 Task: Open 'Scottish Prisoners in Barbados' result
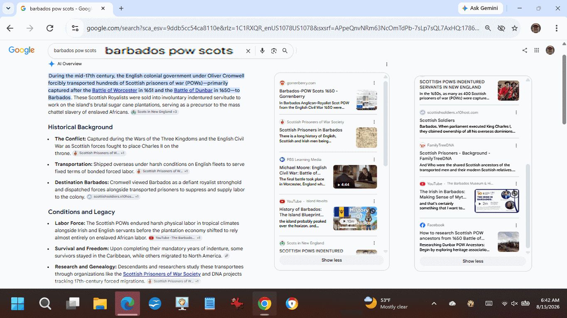(311, 130)
